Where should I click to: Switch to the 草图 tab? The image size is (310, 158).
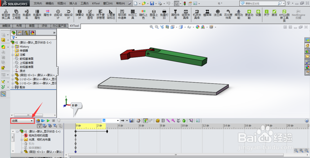(32, 26)
